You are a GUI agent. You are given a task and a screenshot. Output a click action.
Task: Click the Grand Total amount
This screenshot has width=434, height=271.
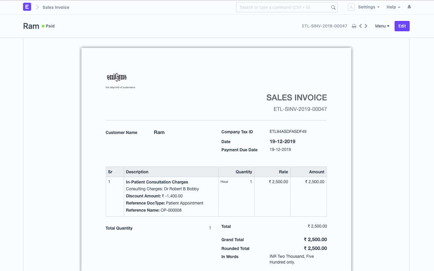[315, 239]
